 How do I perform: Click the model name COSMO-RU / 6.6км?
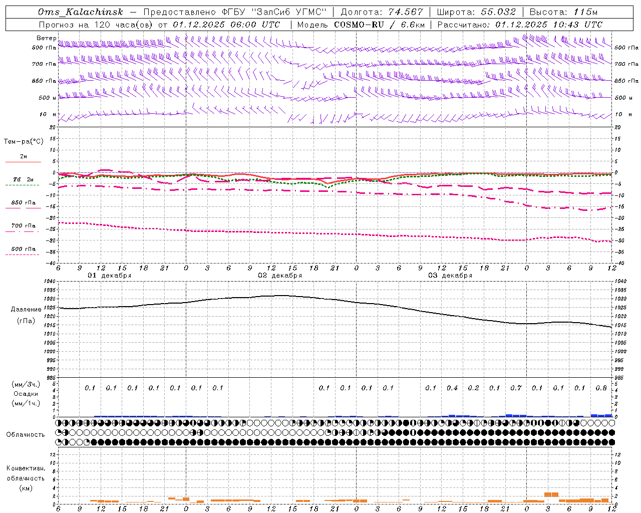pos(380,25)
